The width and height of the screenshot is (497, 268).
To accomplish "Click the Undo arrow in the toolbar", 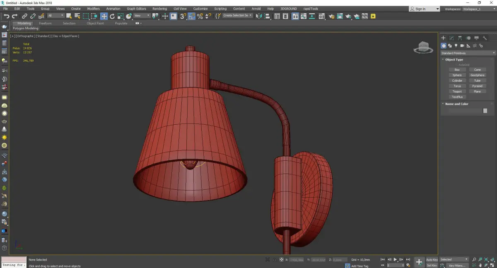I will [x=6, y=16].
